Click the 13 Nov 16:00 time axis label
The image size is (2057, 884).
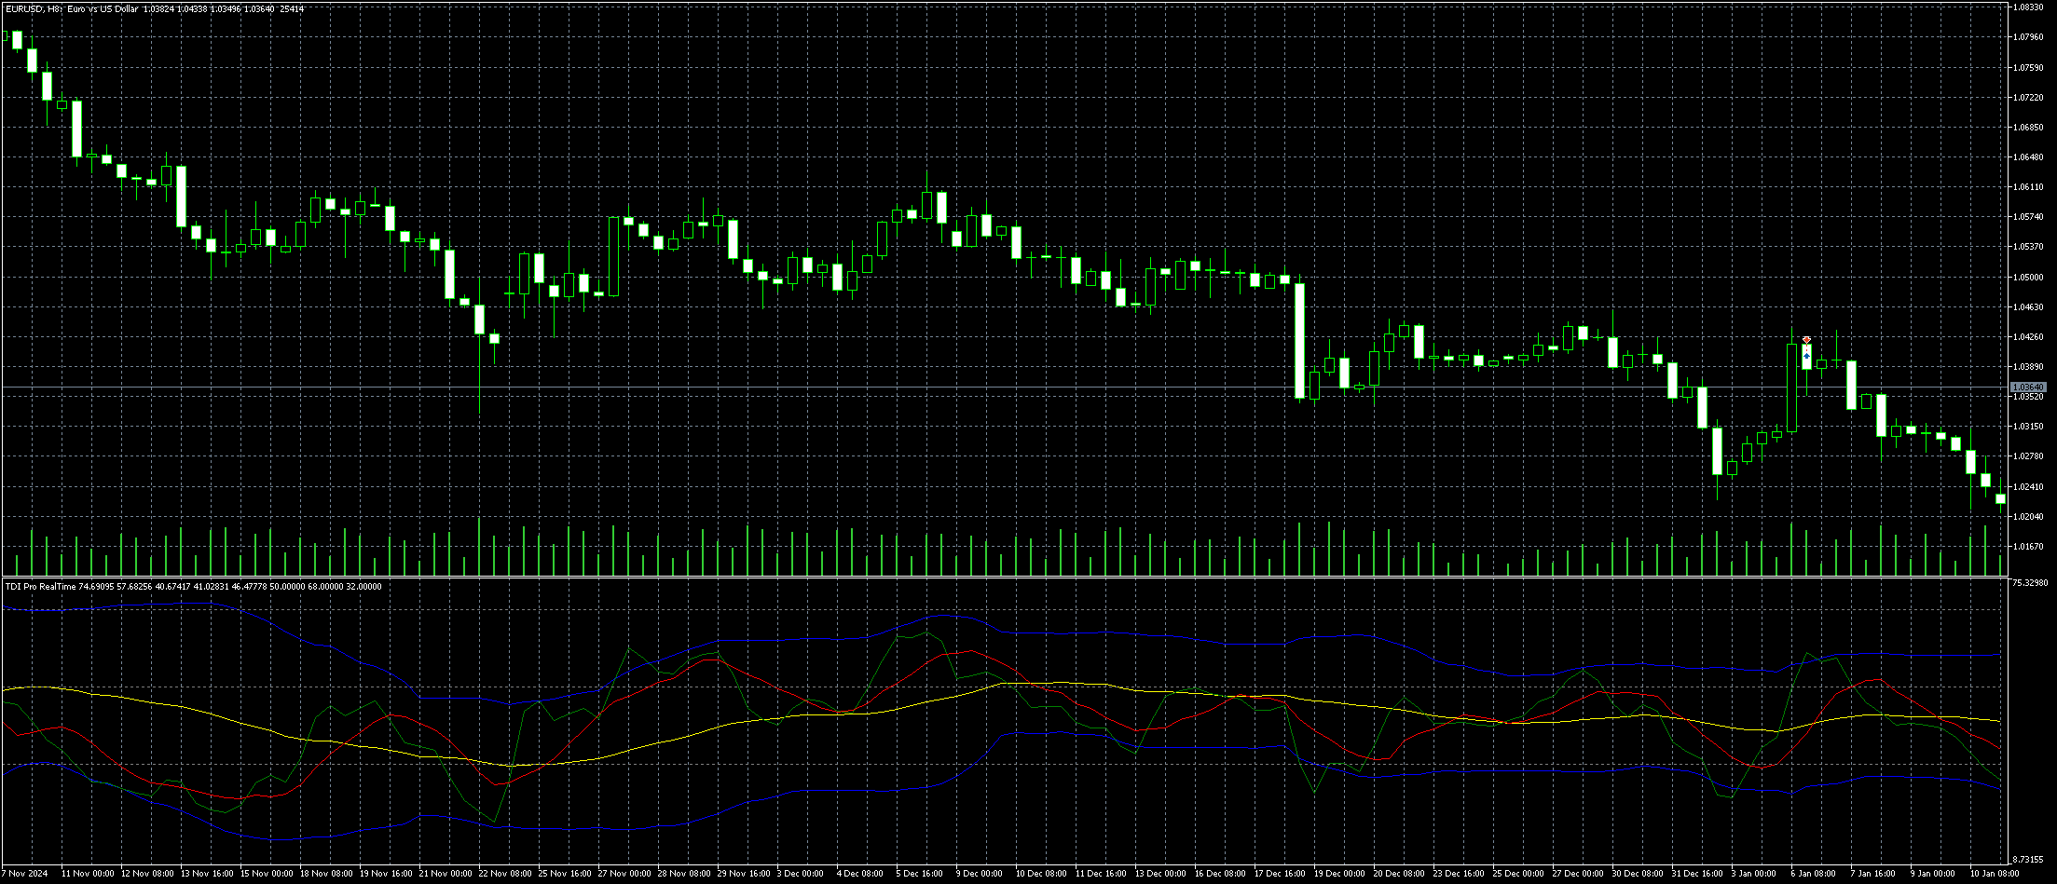[207, 874]
